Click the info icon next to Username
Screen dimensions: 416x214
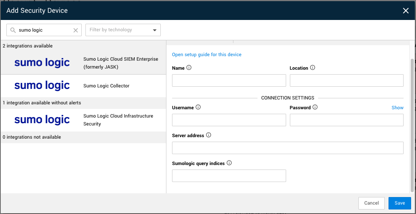click(198, 107)
